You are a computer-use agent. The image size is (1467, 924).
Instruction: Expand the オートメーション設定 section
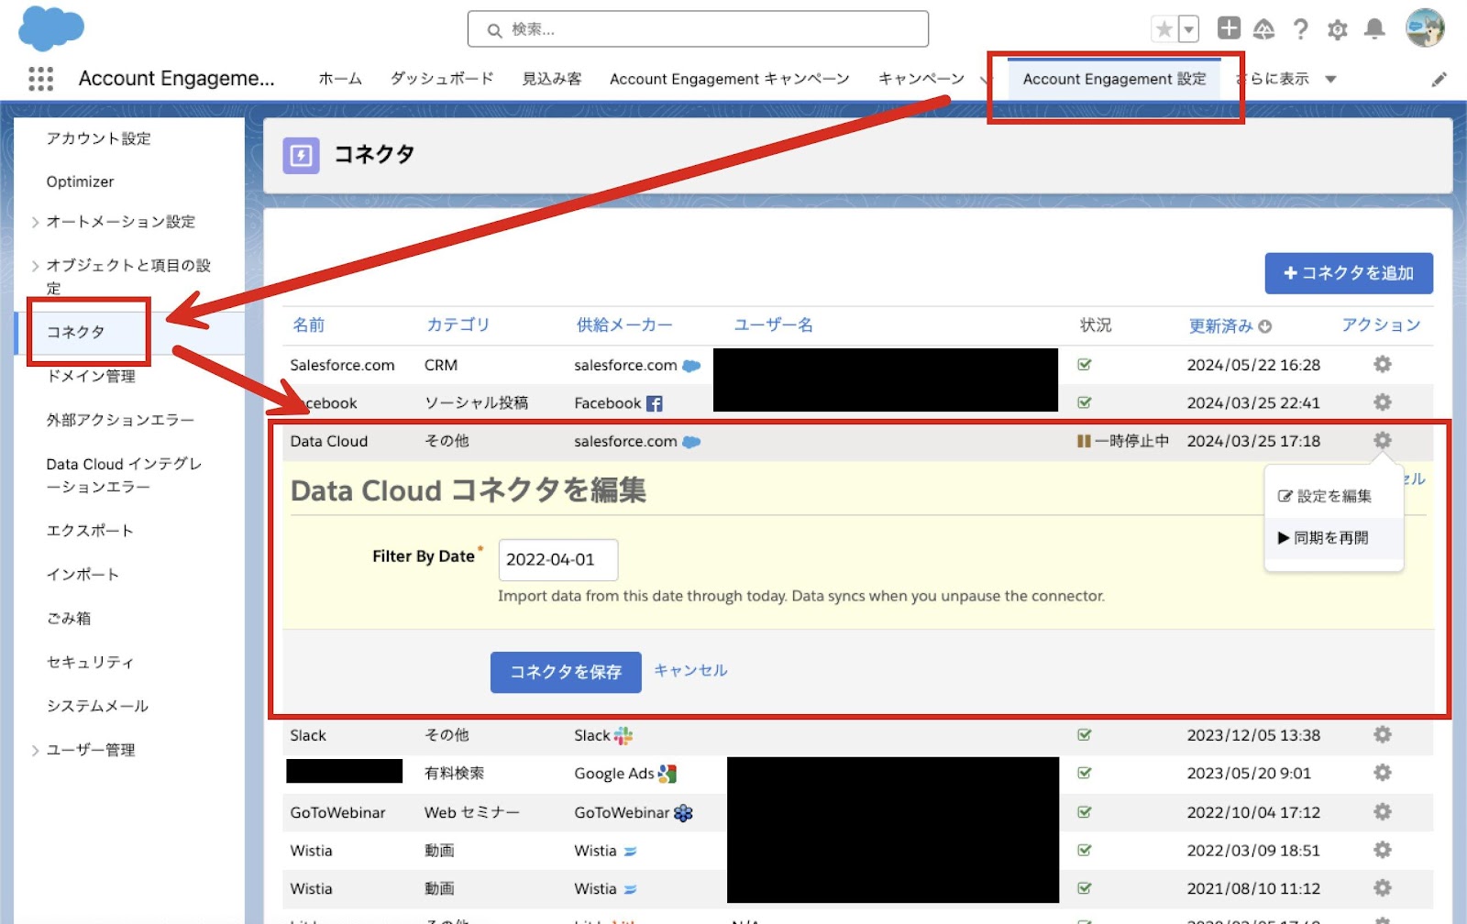(35, 222)
